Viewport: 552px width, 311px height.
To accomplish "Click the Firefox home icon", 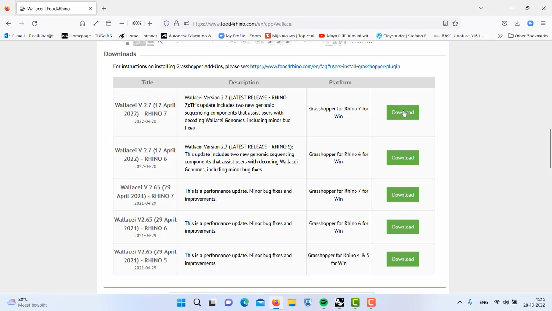I will pyautogui.click(x=82, y=24).
